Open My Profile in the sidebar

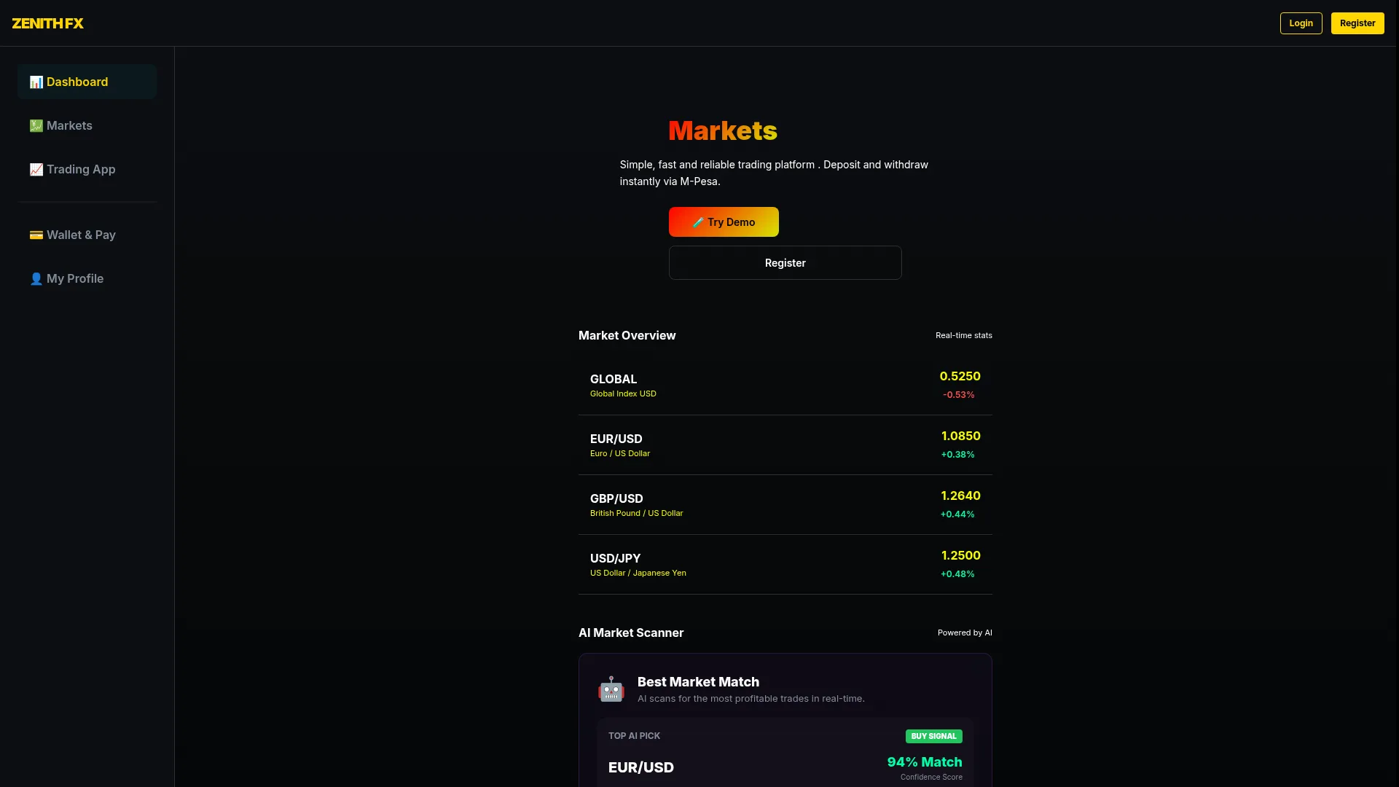coord(87,278)
